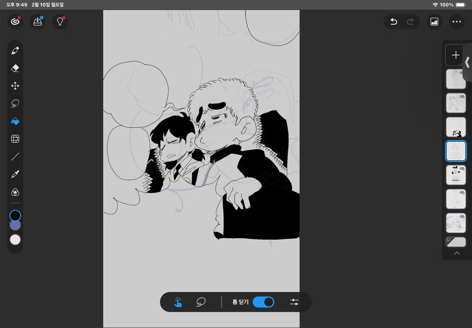Viewport: 472px width, 328px height.
Task: Add a new layer with plus button
Action: pyautogui.click(x=455, y=55)
